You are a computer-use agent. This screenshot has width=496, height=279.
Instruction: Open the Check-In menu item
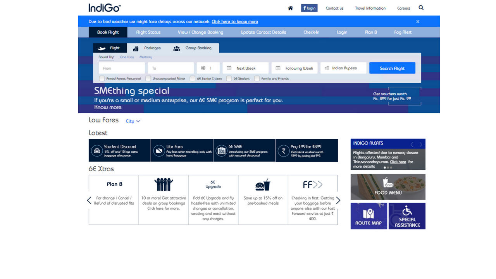tap(311, 32)
